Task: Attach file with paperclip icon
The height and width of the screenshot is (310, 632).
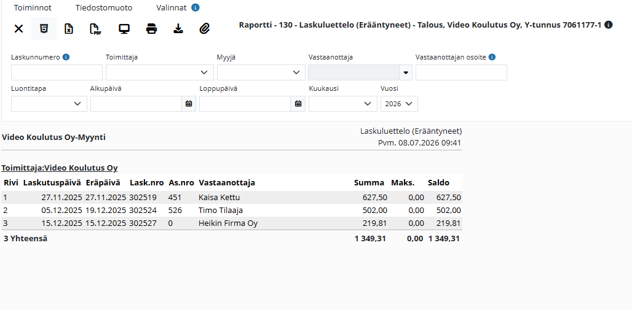Action: 205,29
